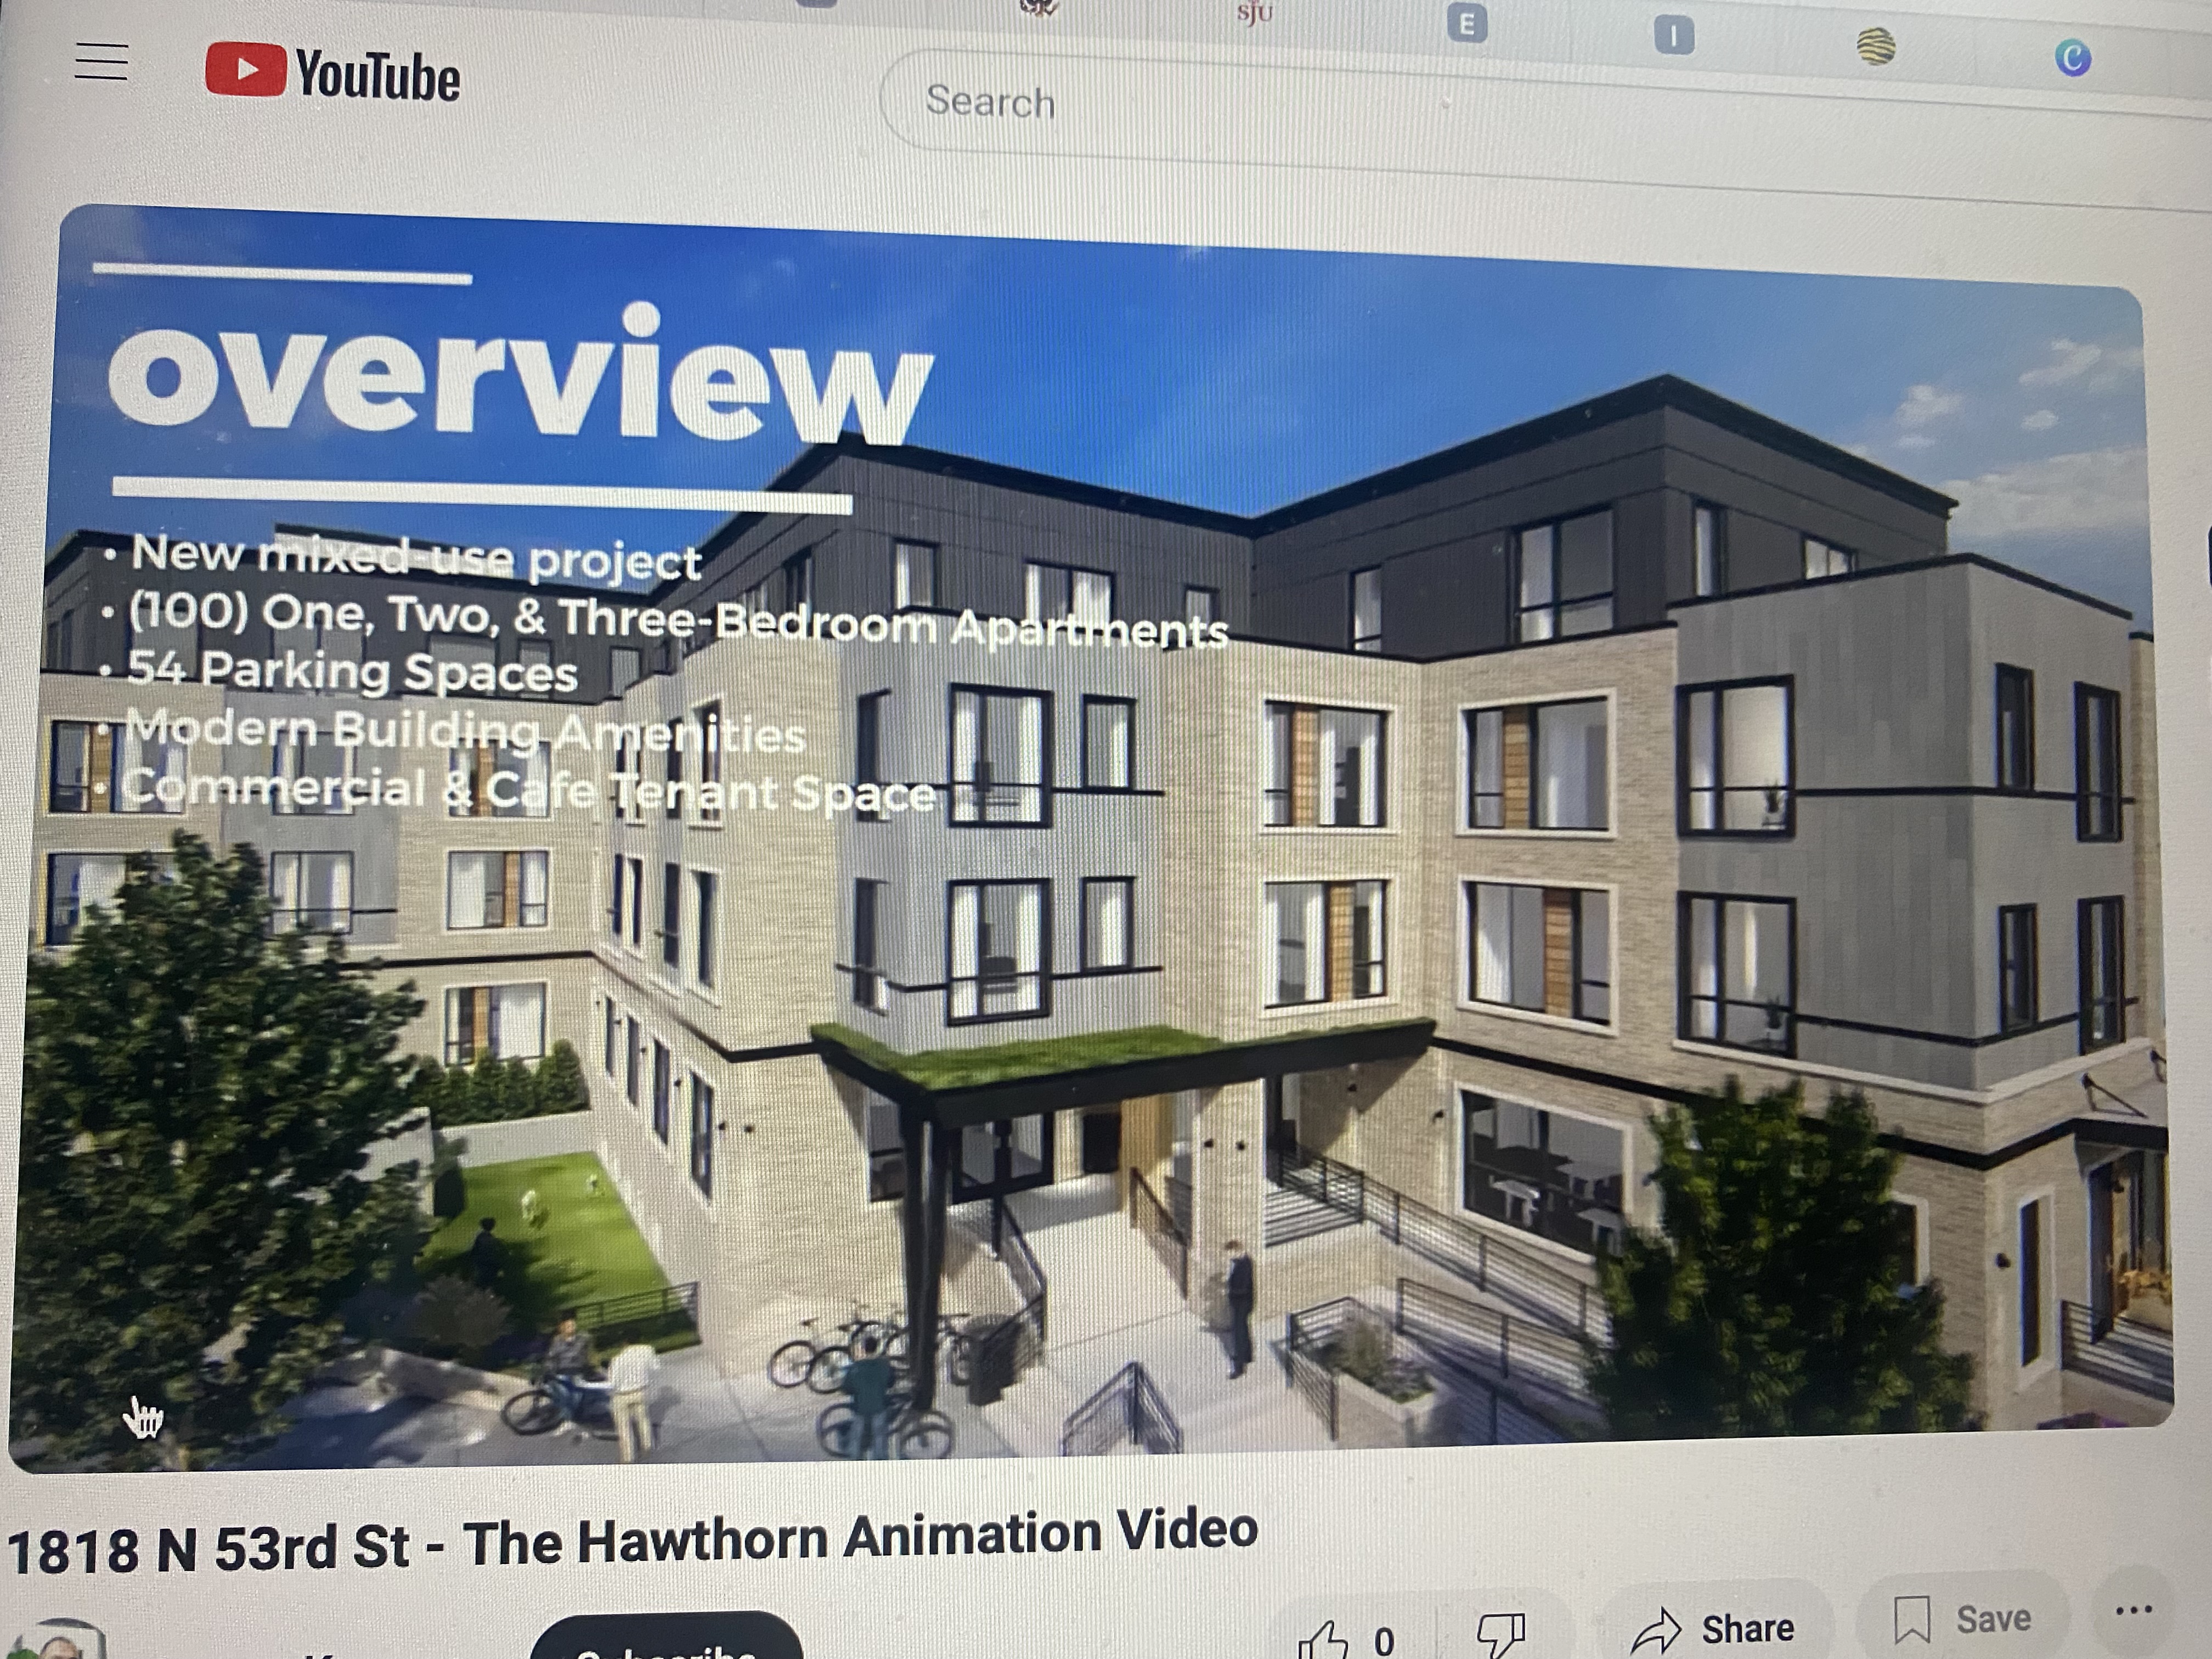This screenshot has height=1659, width=2212.
Task: Subscribe to the channel
Action: pyautogui.click(x=666, y=1640)
